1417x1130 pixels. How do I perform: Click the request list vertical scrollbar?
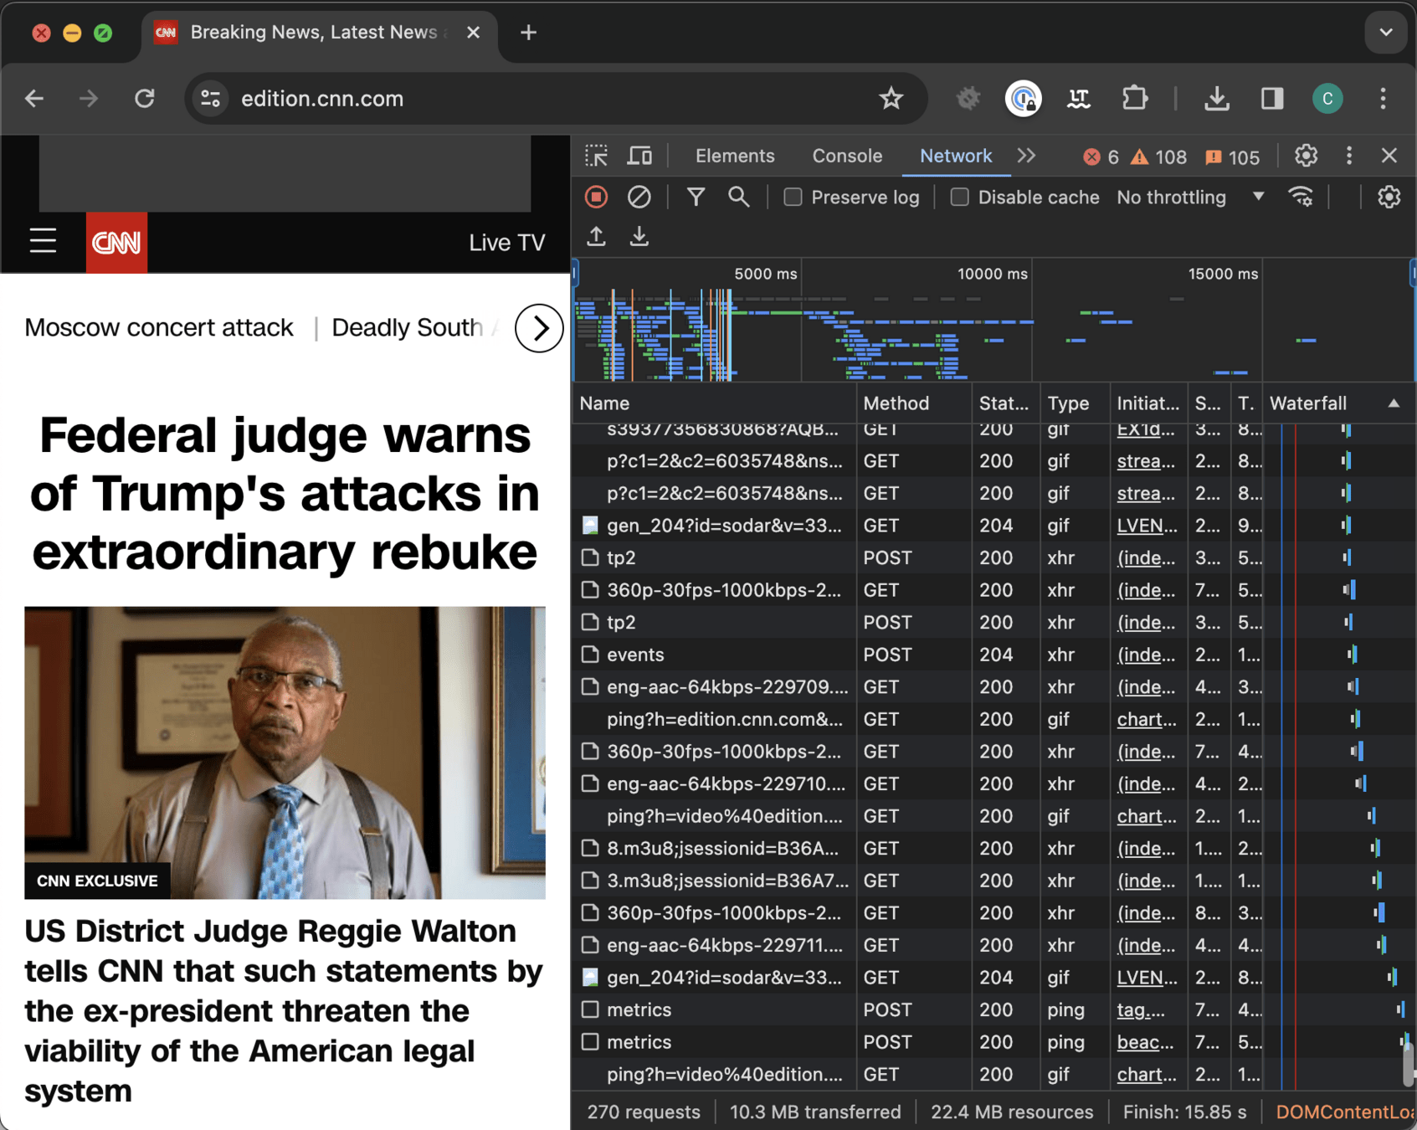[1409, 1063]
